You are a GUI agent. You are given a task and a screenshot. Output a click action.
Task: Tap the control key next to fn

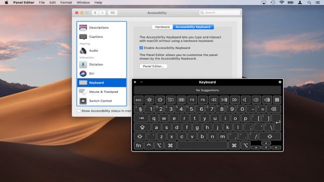149,146
